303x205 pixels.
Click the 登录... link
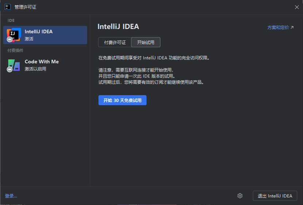pos(11,196)
